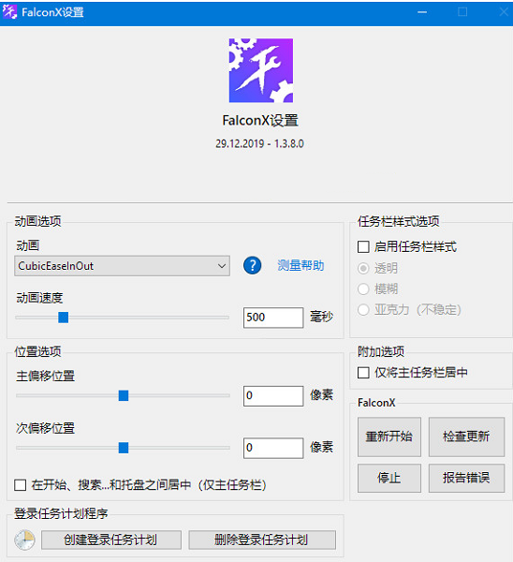Click the 停止 button
Viewport: 513px width, 562px height.
[x=389, y=478]
